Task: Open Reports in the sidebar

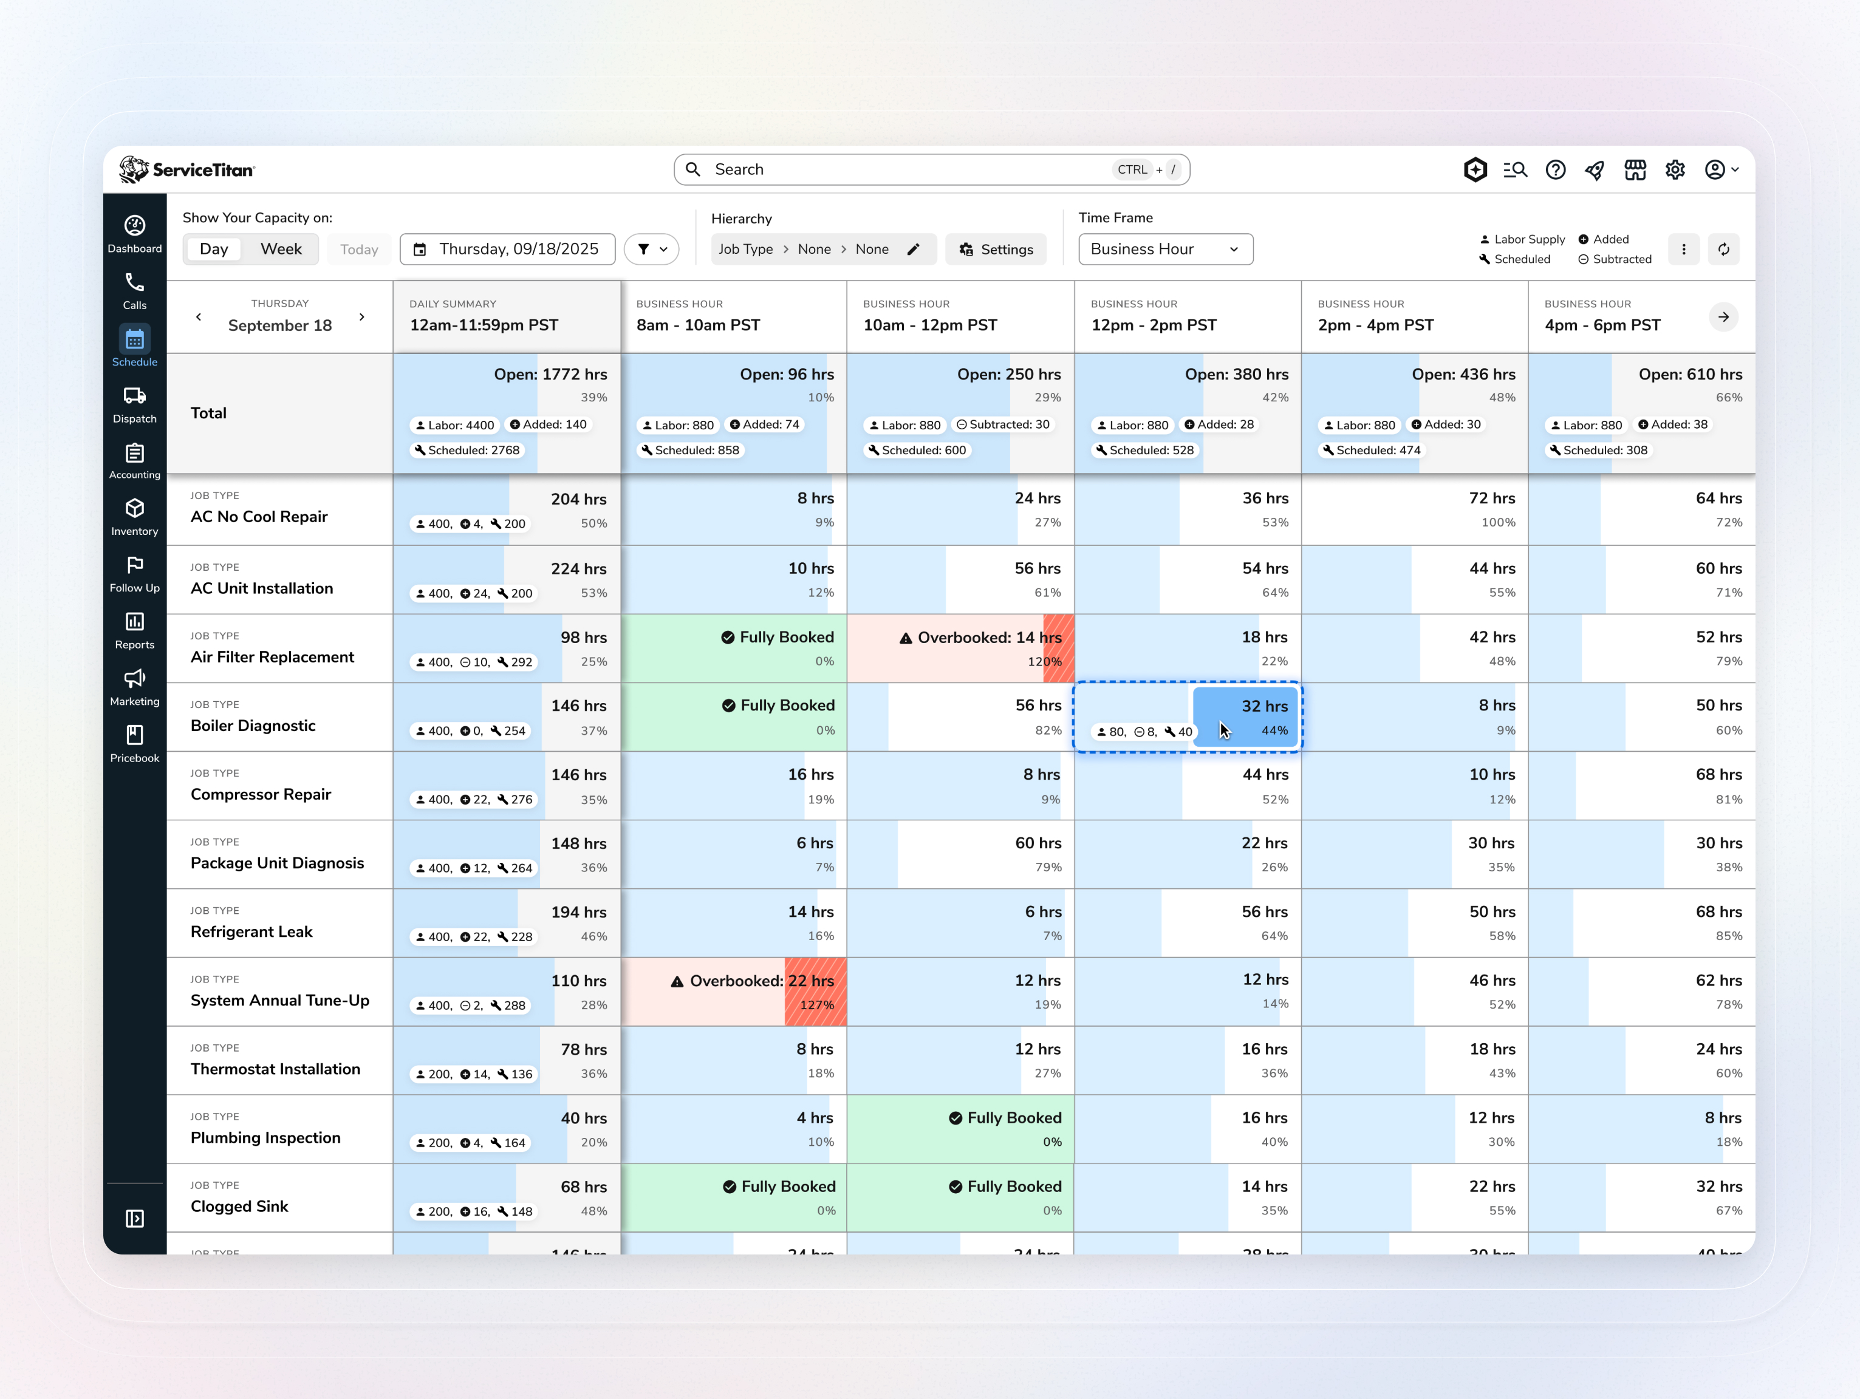Action: (134, 630)
